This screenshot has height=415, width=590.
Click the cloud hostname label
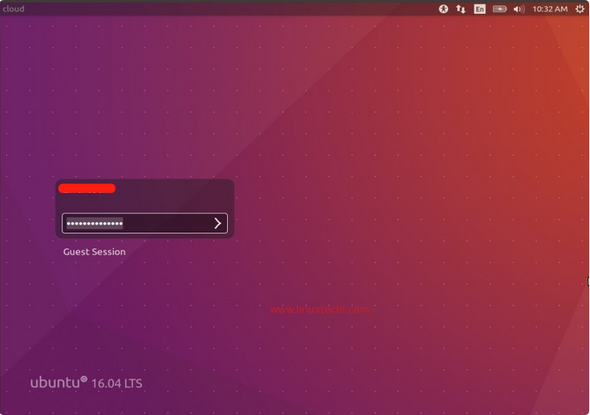[x=14, y=9]
